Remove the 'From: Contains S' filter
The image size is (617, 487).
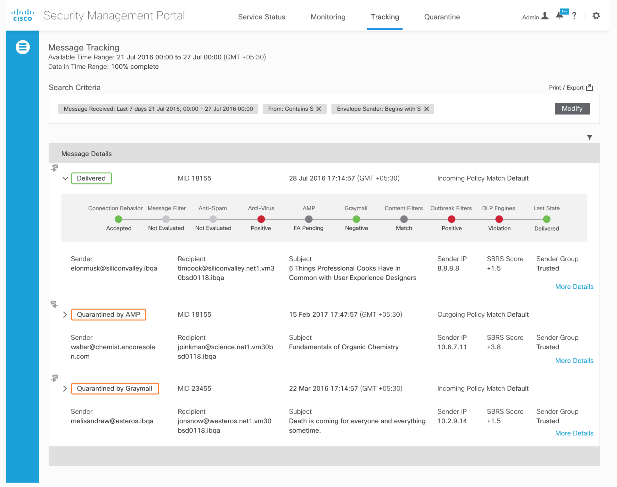click(319, 109)
